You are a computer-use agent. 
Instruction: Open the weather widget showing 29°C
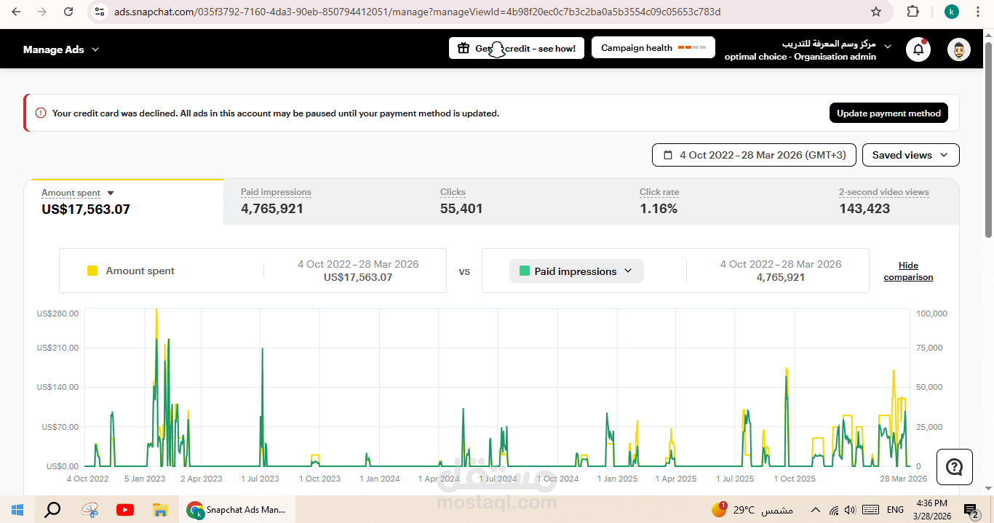754,510
